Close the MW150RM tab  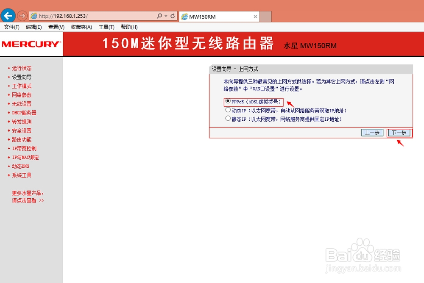(x=255, y=17)
